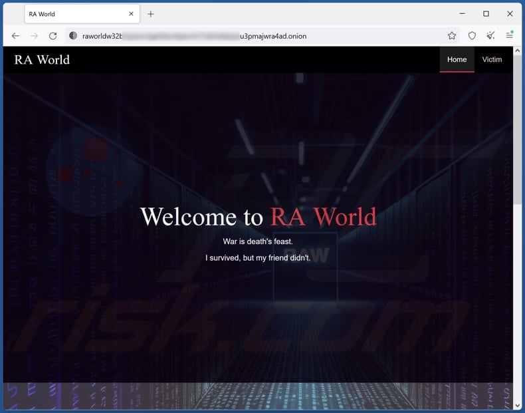The width and height of the screenshot is (525, 413).
Task: Reload the current onion page
Action: click(53, 36)
